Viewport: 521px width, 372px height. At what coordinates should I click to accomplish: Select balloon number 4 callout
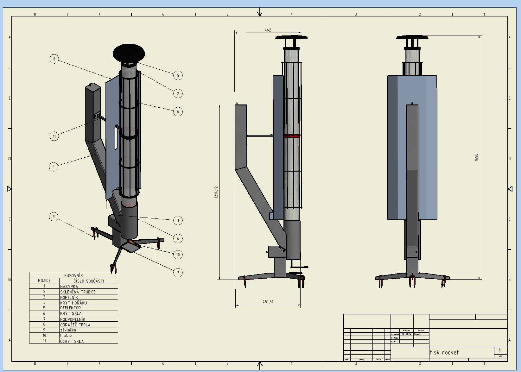pos(178,239)
